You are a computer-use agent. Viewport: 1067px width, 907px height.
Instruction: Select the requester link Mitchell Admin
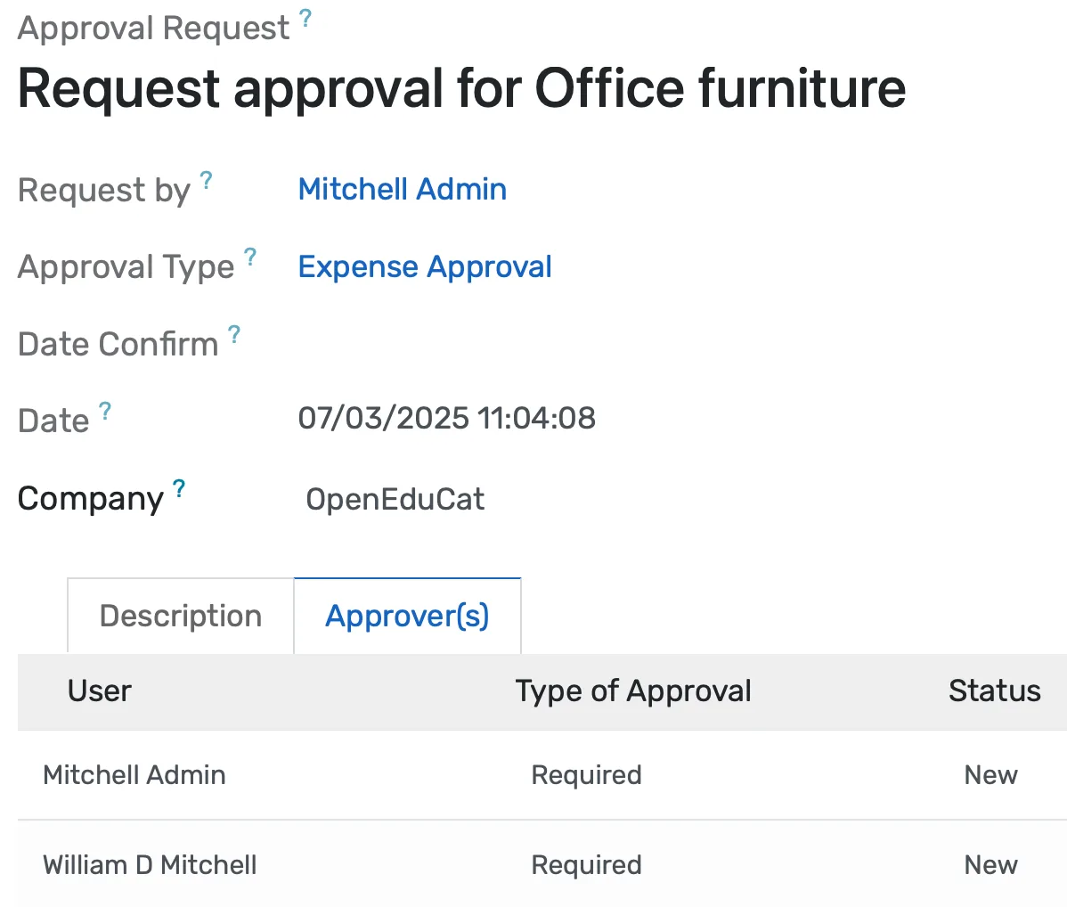point(402,189)
